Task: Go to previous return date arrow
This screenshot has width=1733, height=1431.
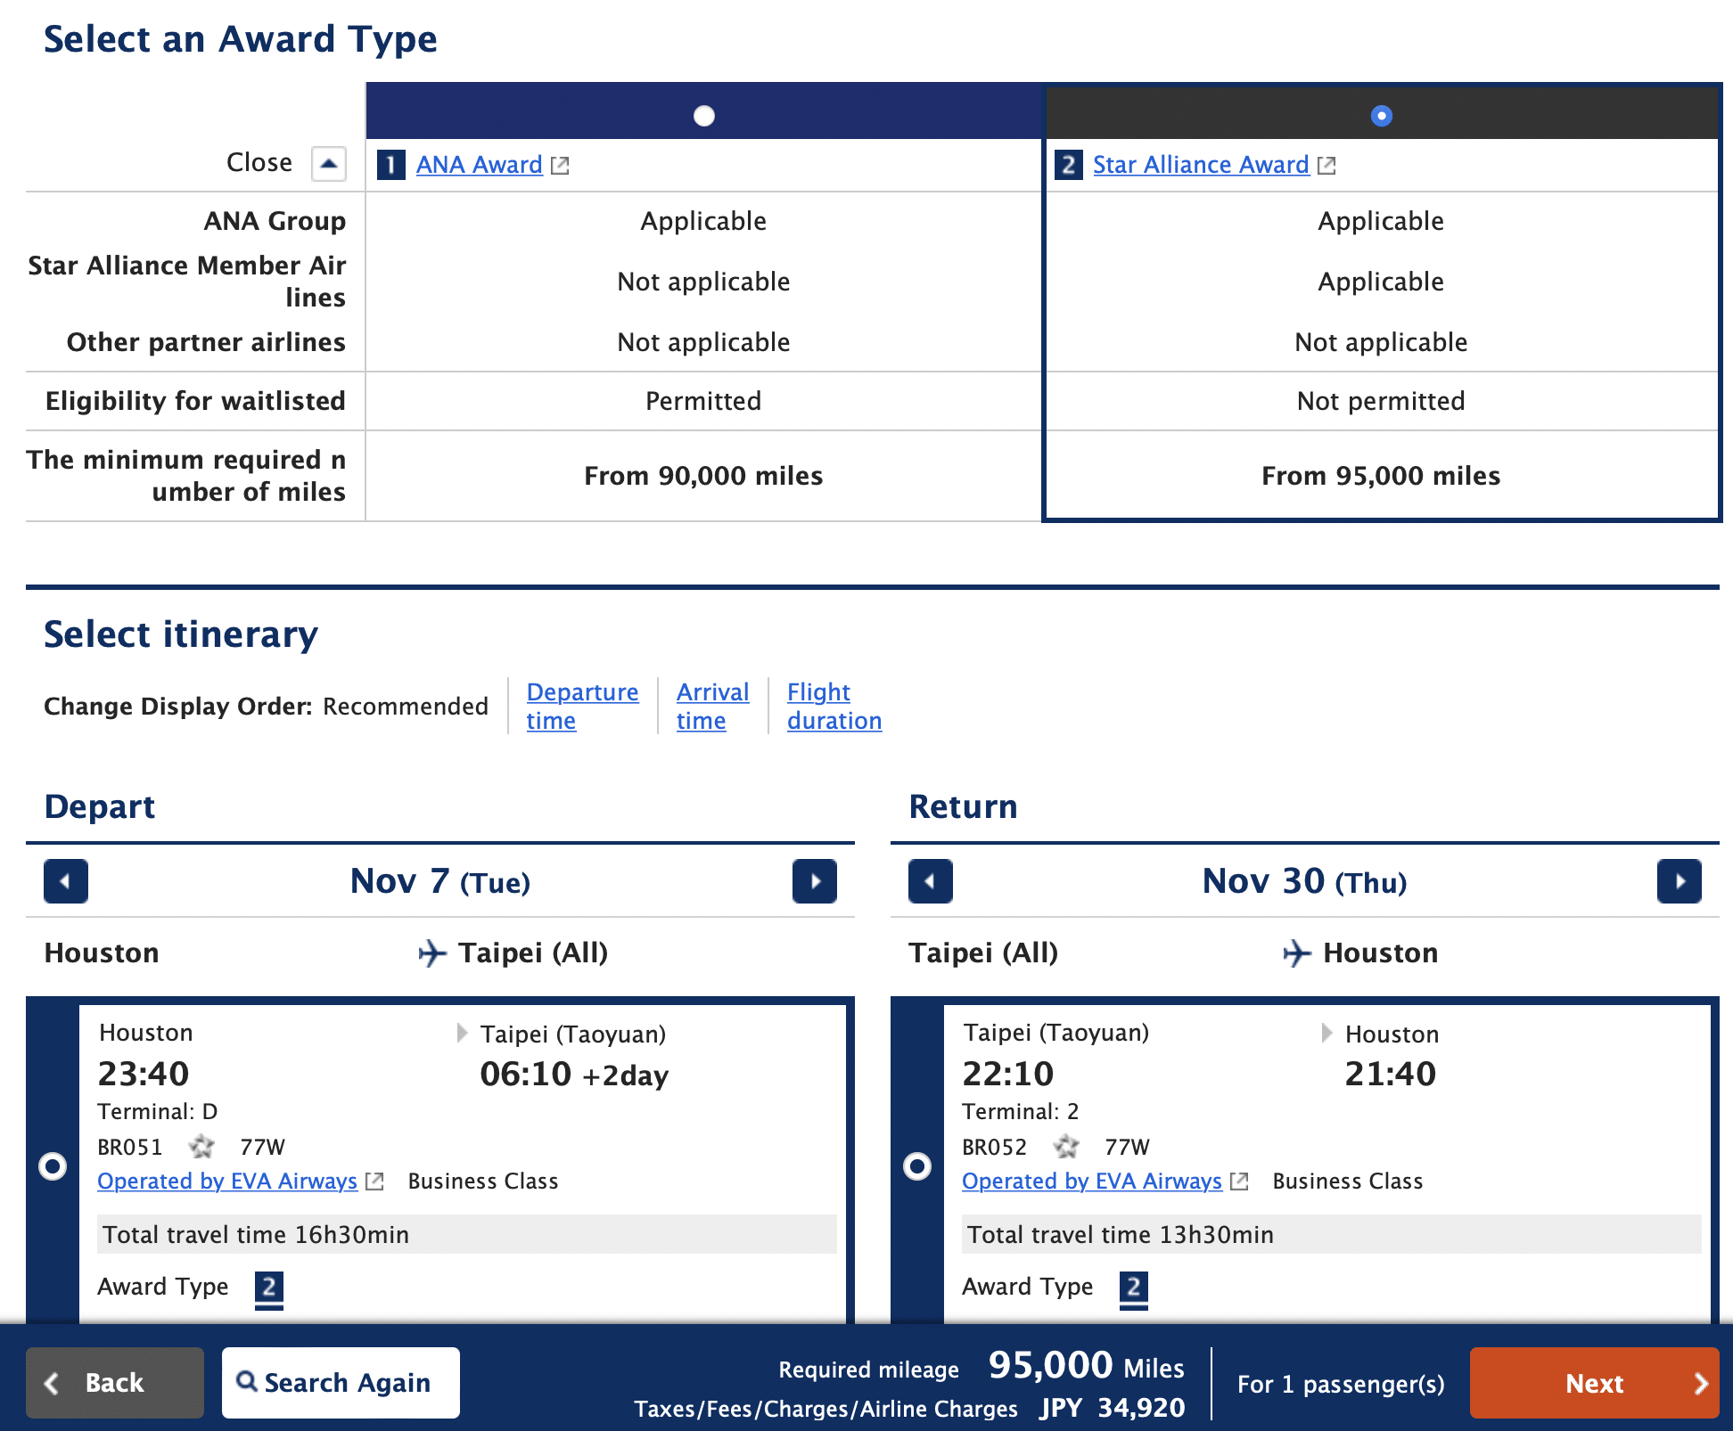Action: tap(930, 881)
